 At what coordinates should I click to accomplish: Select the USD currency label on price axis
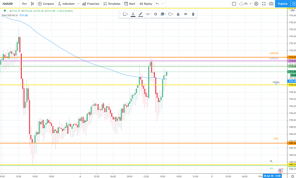(292, 10)
